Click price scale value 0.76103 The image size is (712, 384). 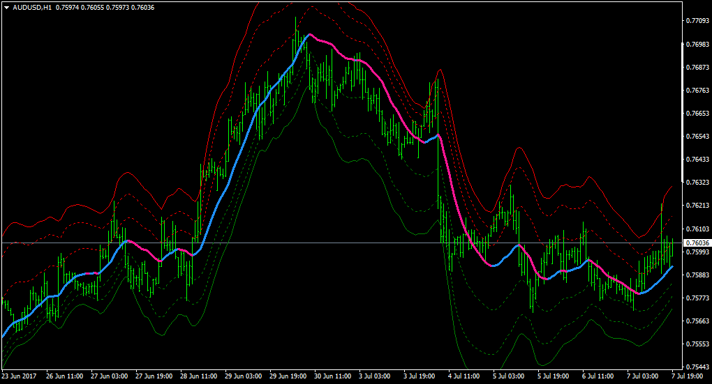click(697, 229)
